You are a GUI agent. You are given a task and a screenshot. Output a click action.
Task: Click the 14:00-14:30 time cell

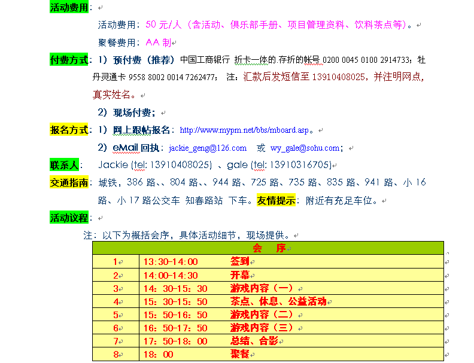coord(171,275)
